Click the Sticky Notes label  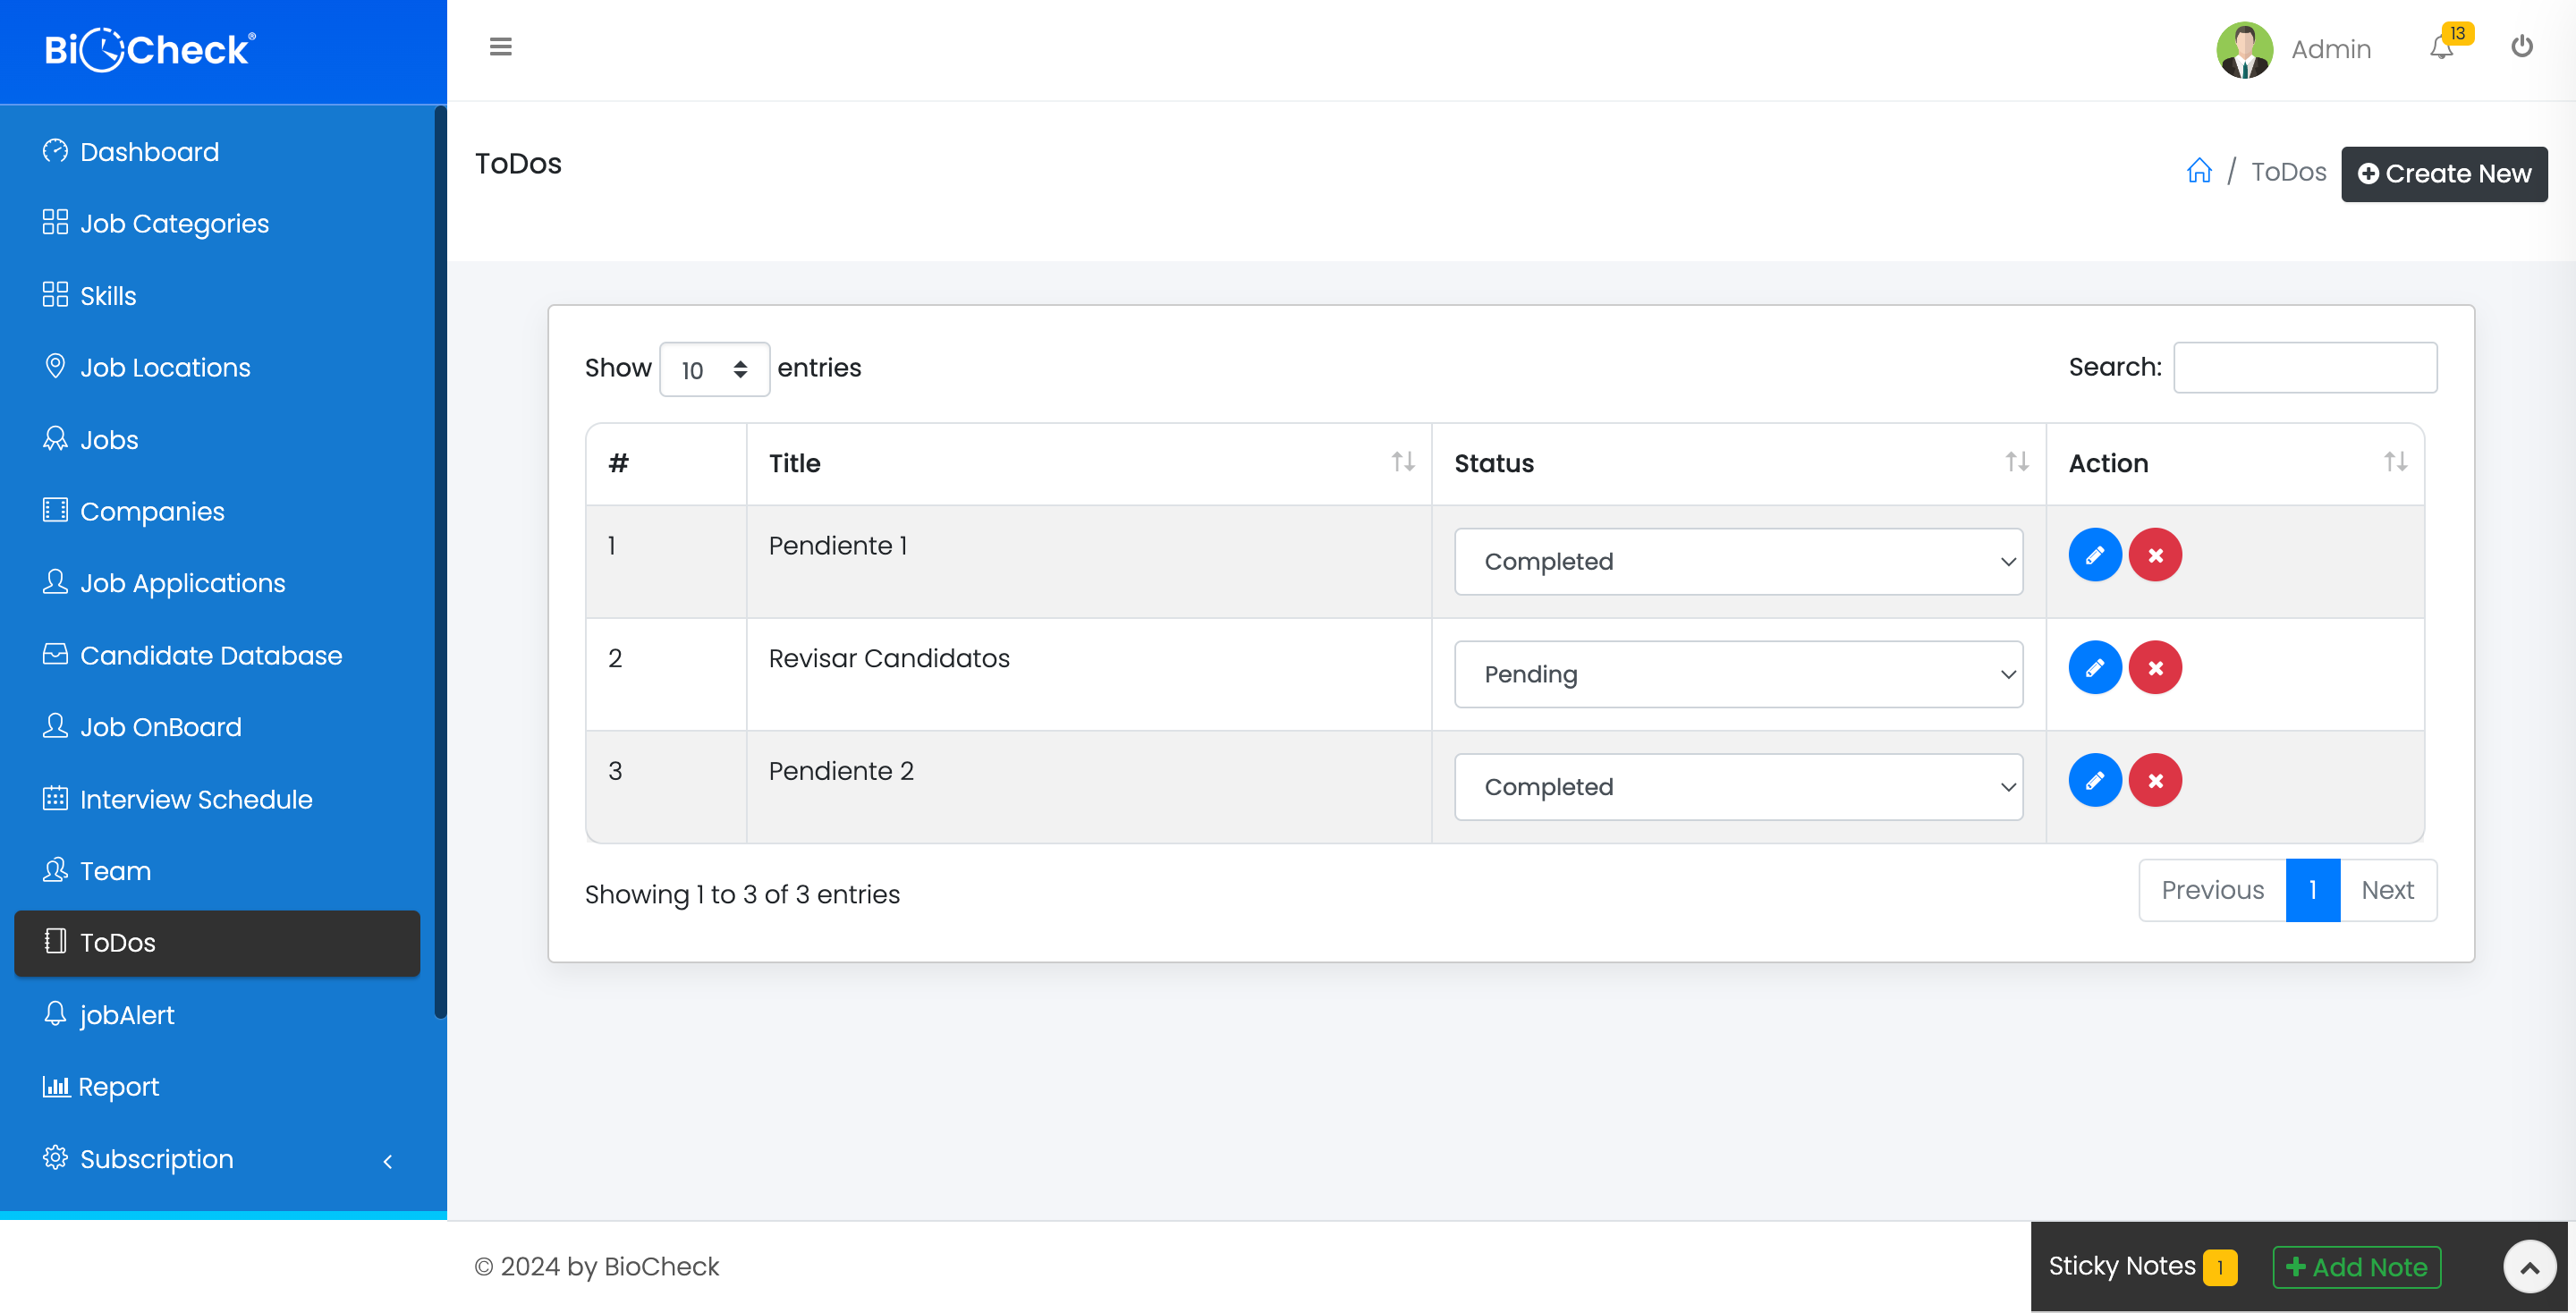(x=2121, y=1267)
